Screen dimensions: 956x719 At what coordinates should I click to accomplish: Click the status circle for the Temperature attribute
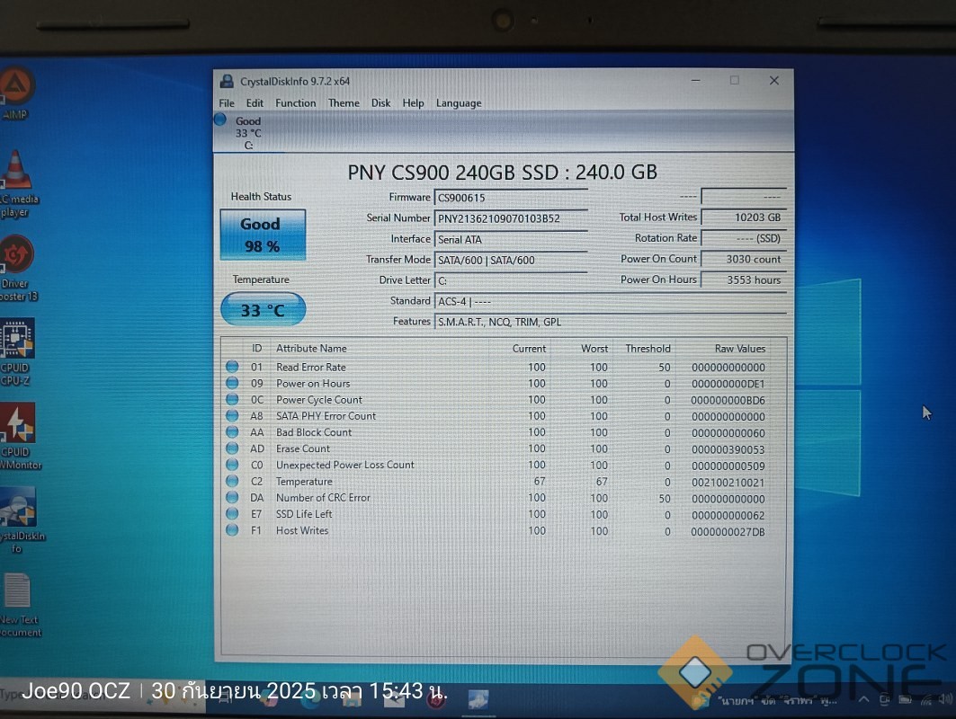[x=232, y=481]
